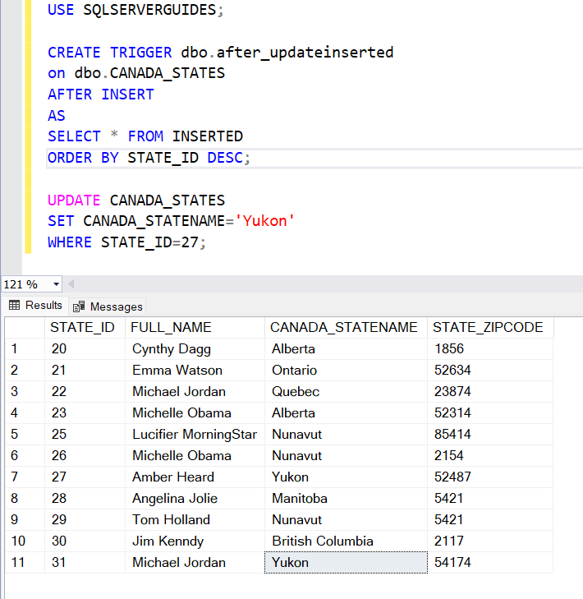This screenshot has width=583, height=599.
Task: Select the cell 'Tom Holland'
Action: (195, 520)
